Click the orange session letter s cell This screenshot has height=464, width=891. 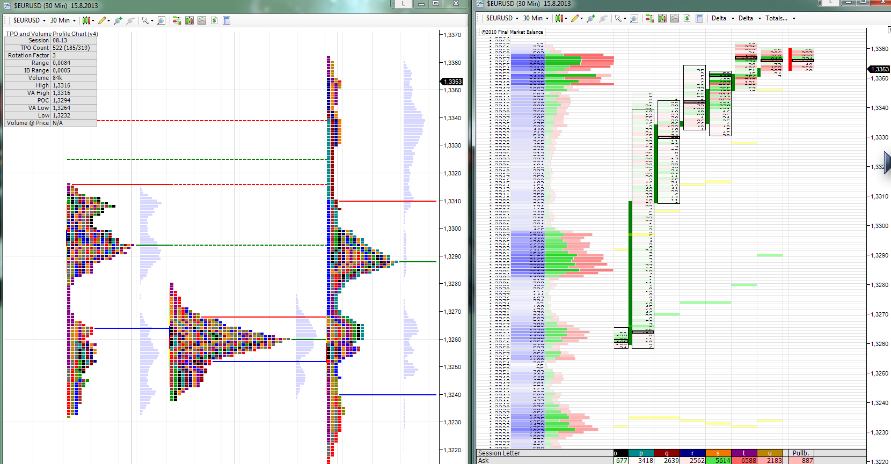coord(718,453)
